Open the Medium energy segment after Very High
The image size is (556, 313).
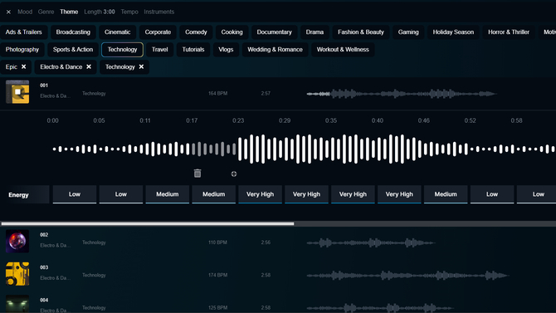(446, 194)
